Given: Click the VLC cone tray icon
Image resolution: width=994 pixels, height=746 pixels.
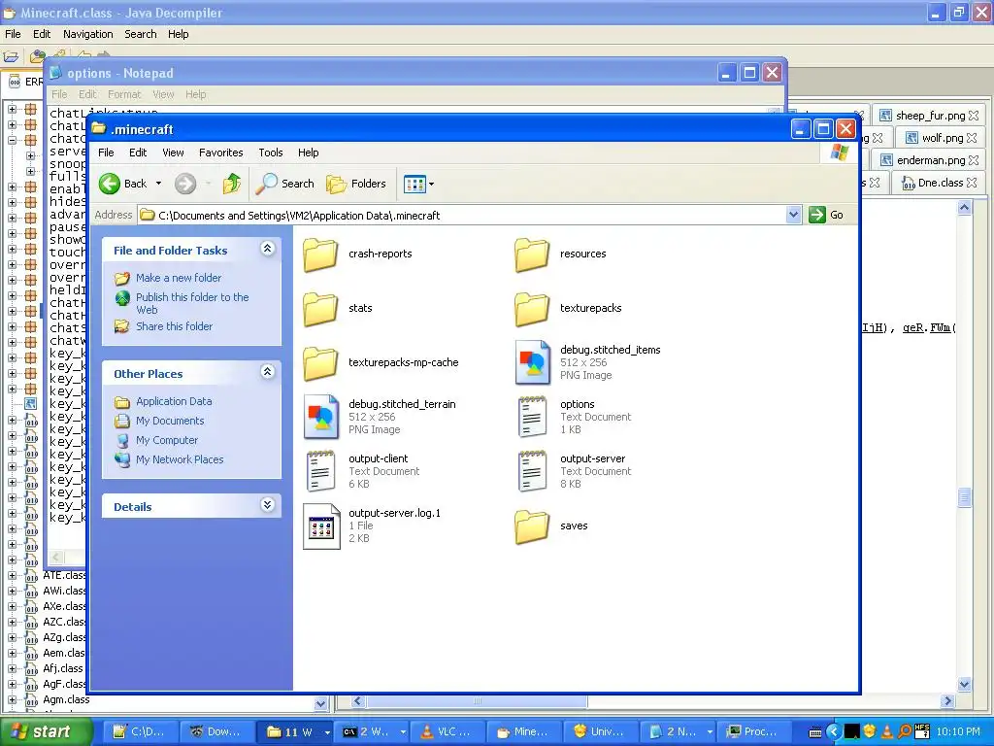Looking at the screenshot, I should coord(887,731).
